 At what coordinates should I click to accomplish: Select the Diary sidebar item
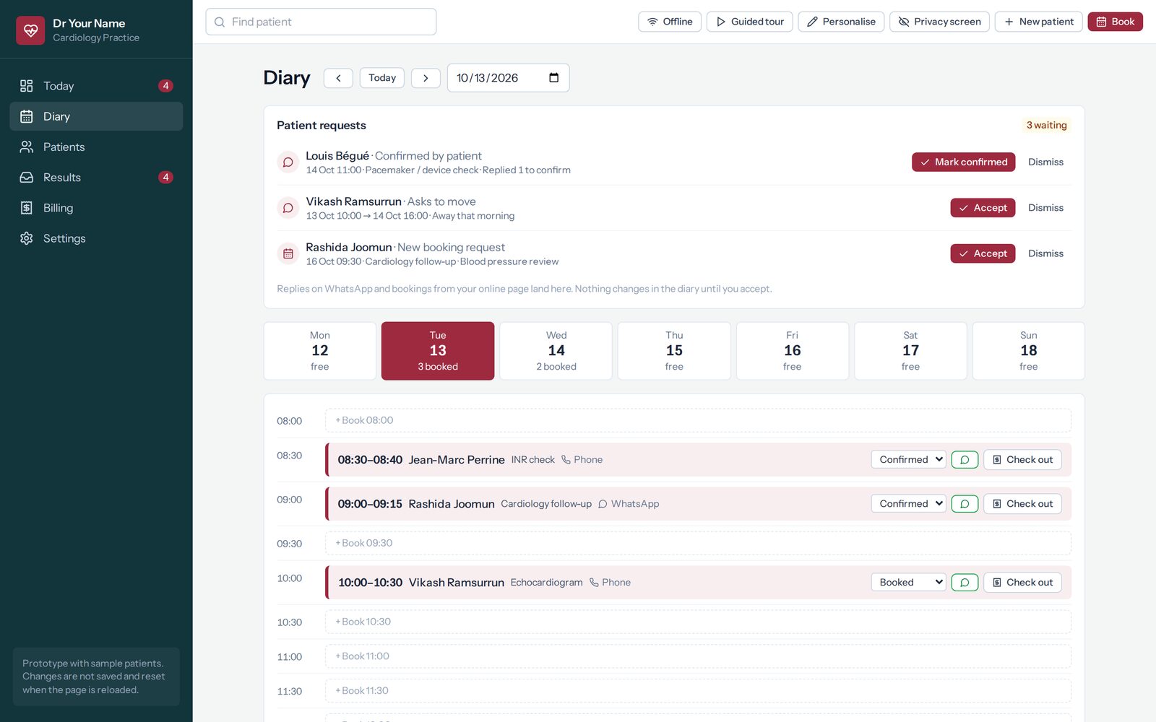[x=96, y=116]
